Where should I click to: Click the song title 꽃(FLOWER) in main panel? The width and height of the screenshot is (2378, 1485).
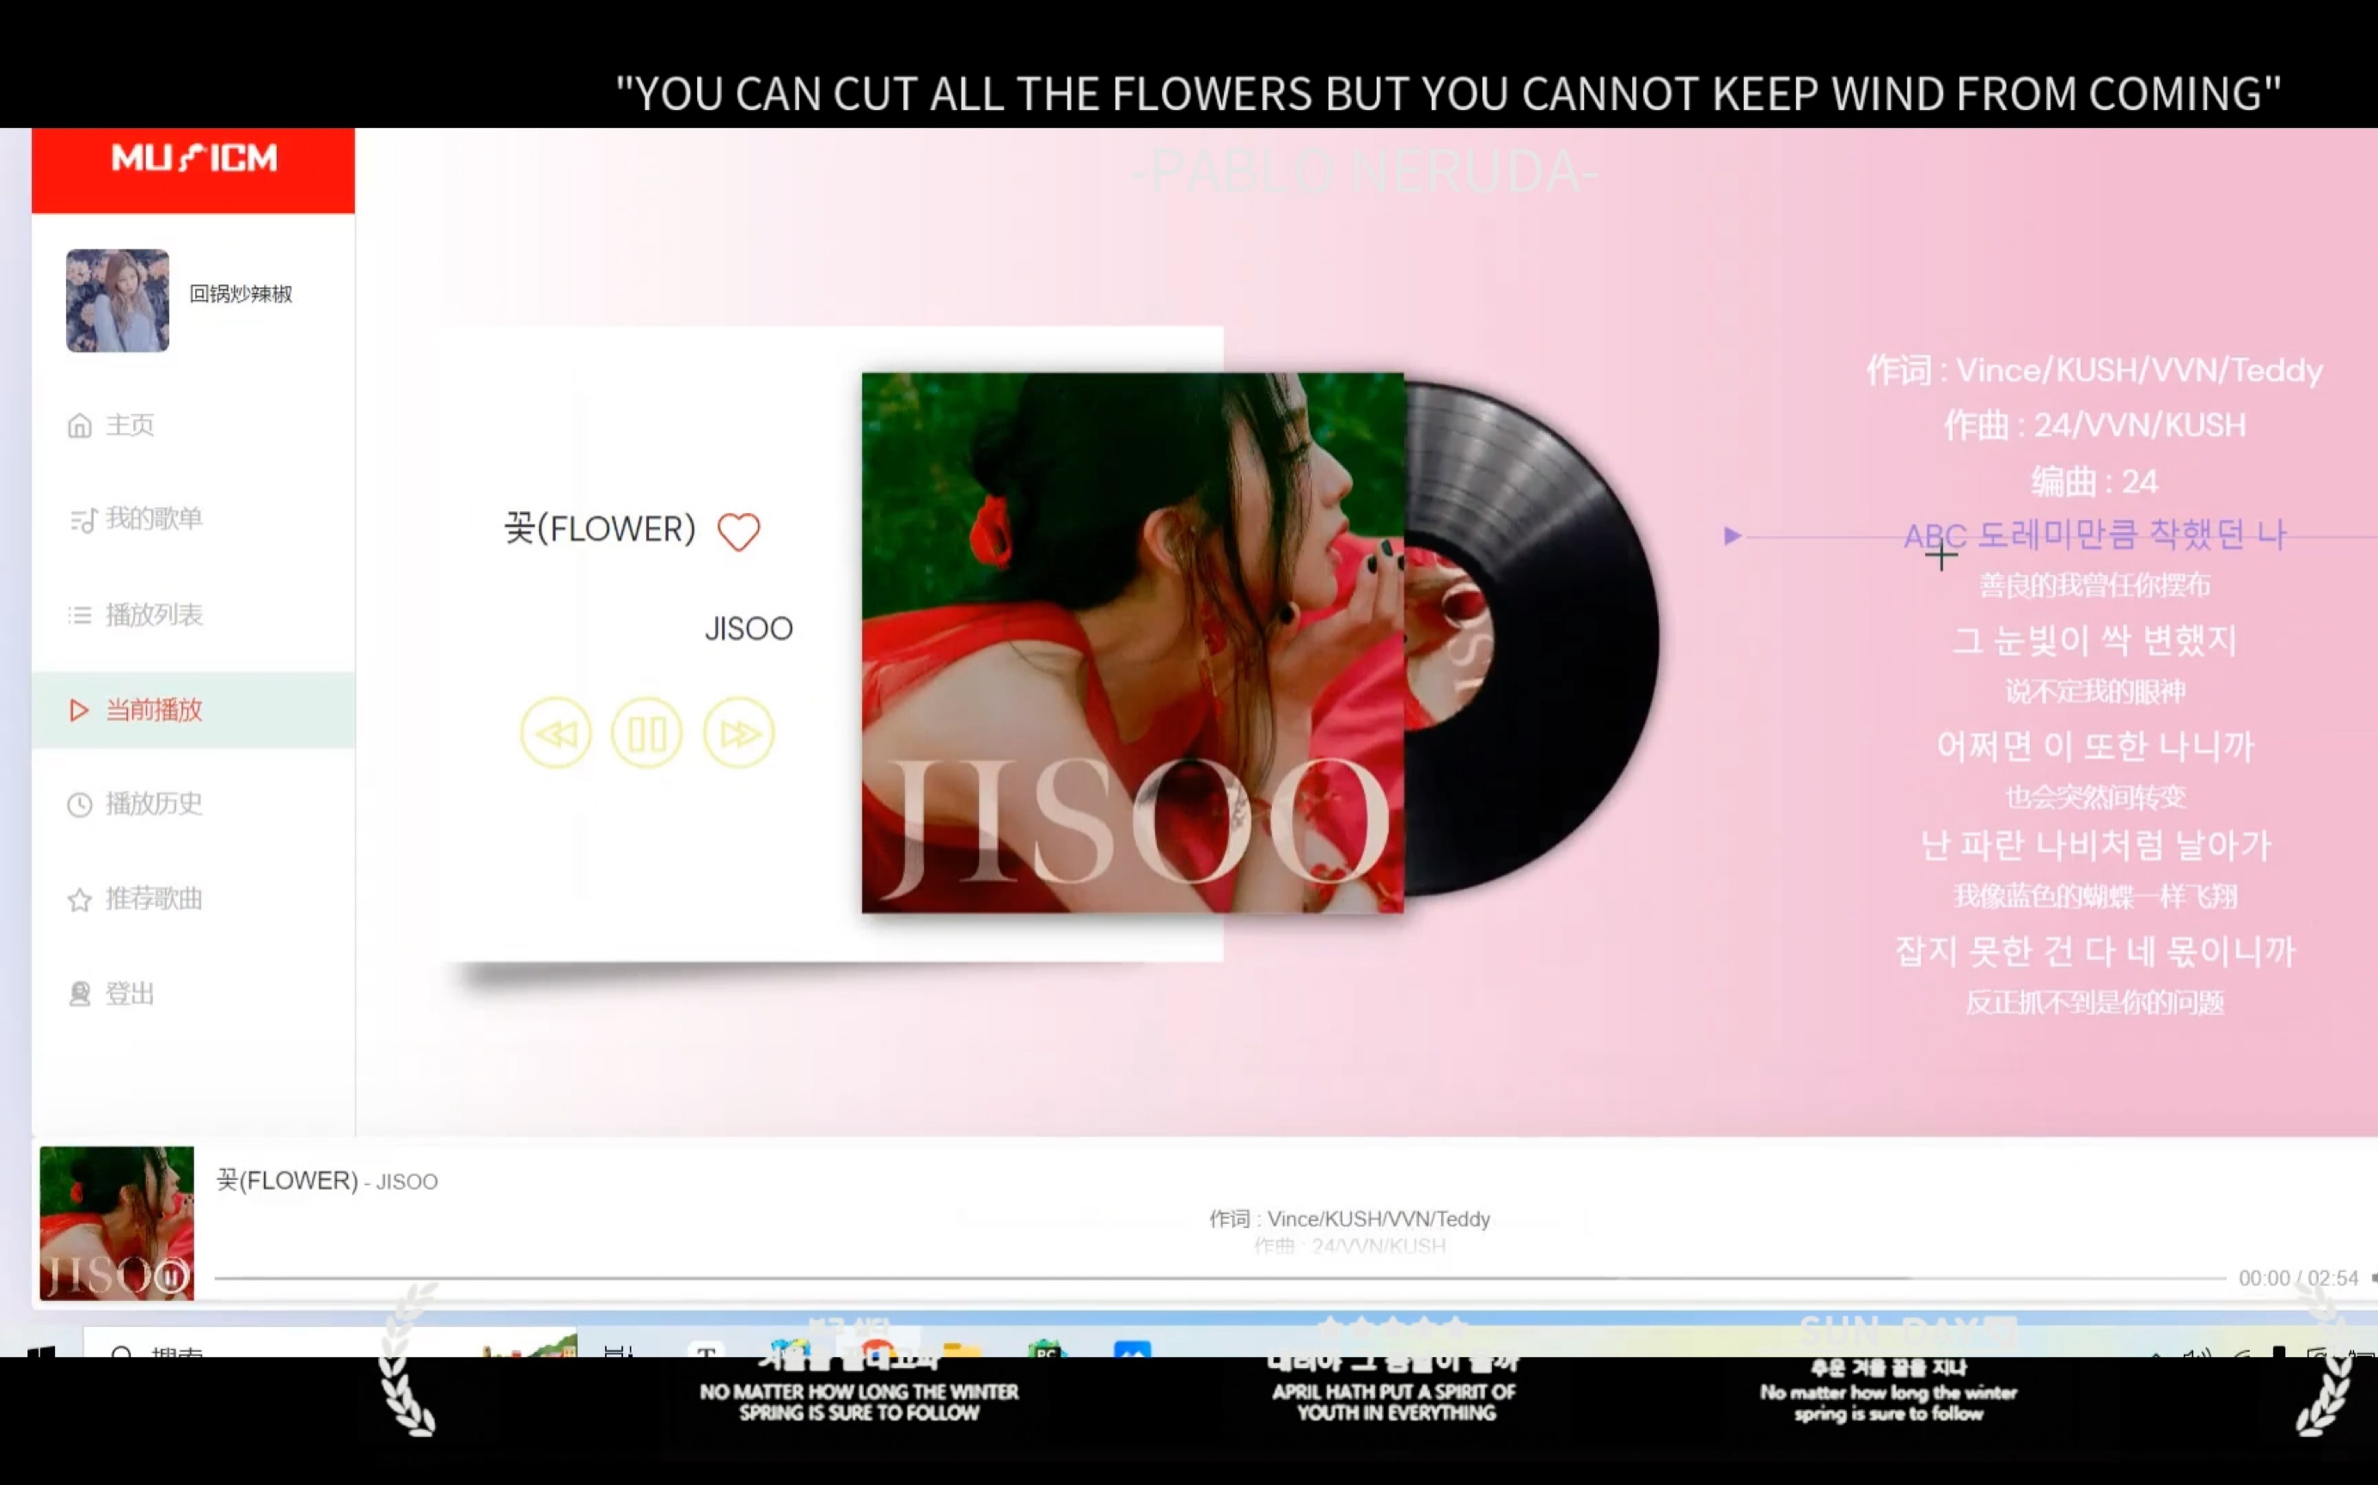pos(600,529)
